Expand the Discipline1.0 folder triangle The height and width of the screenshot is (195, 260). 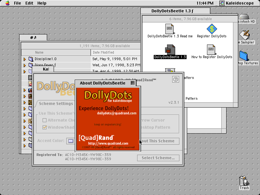[x=25, y=59]
